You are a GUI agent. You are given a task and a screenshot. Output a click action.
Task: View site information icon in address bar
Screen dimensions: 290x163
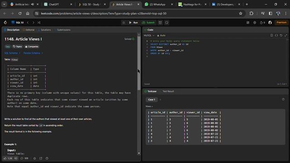coord(37,13)
